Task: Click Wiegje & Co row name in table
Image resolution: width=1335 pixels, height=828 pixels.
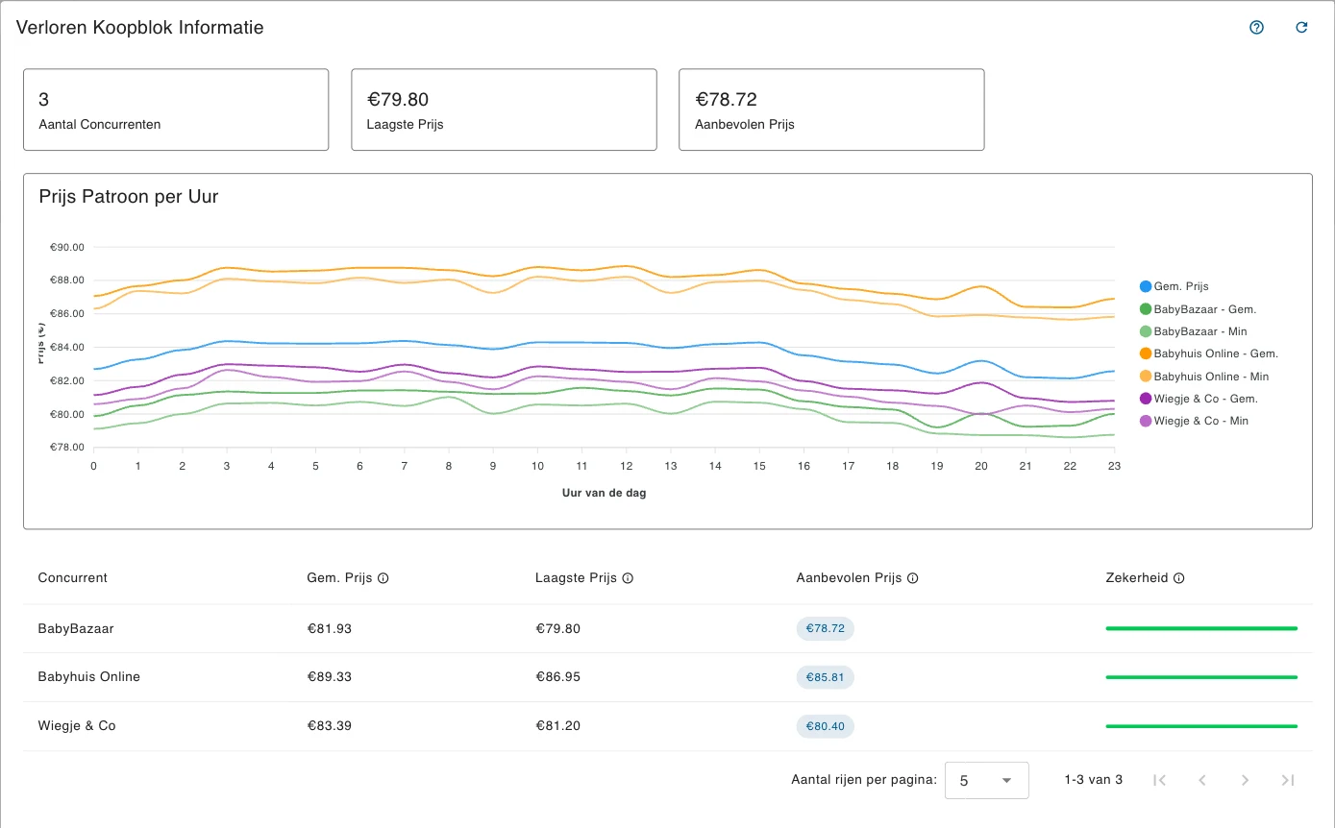Action: [77, 726]
